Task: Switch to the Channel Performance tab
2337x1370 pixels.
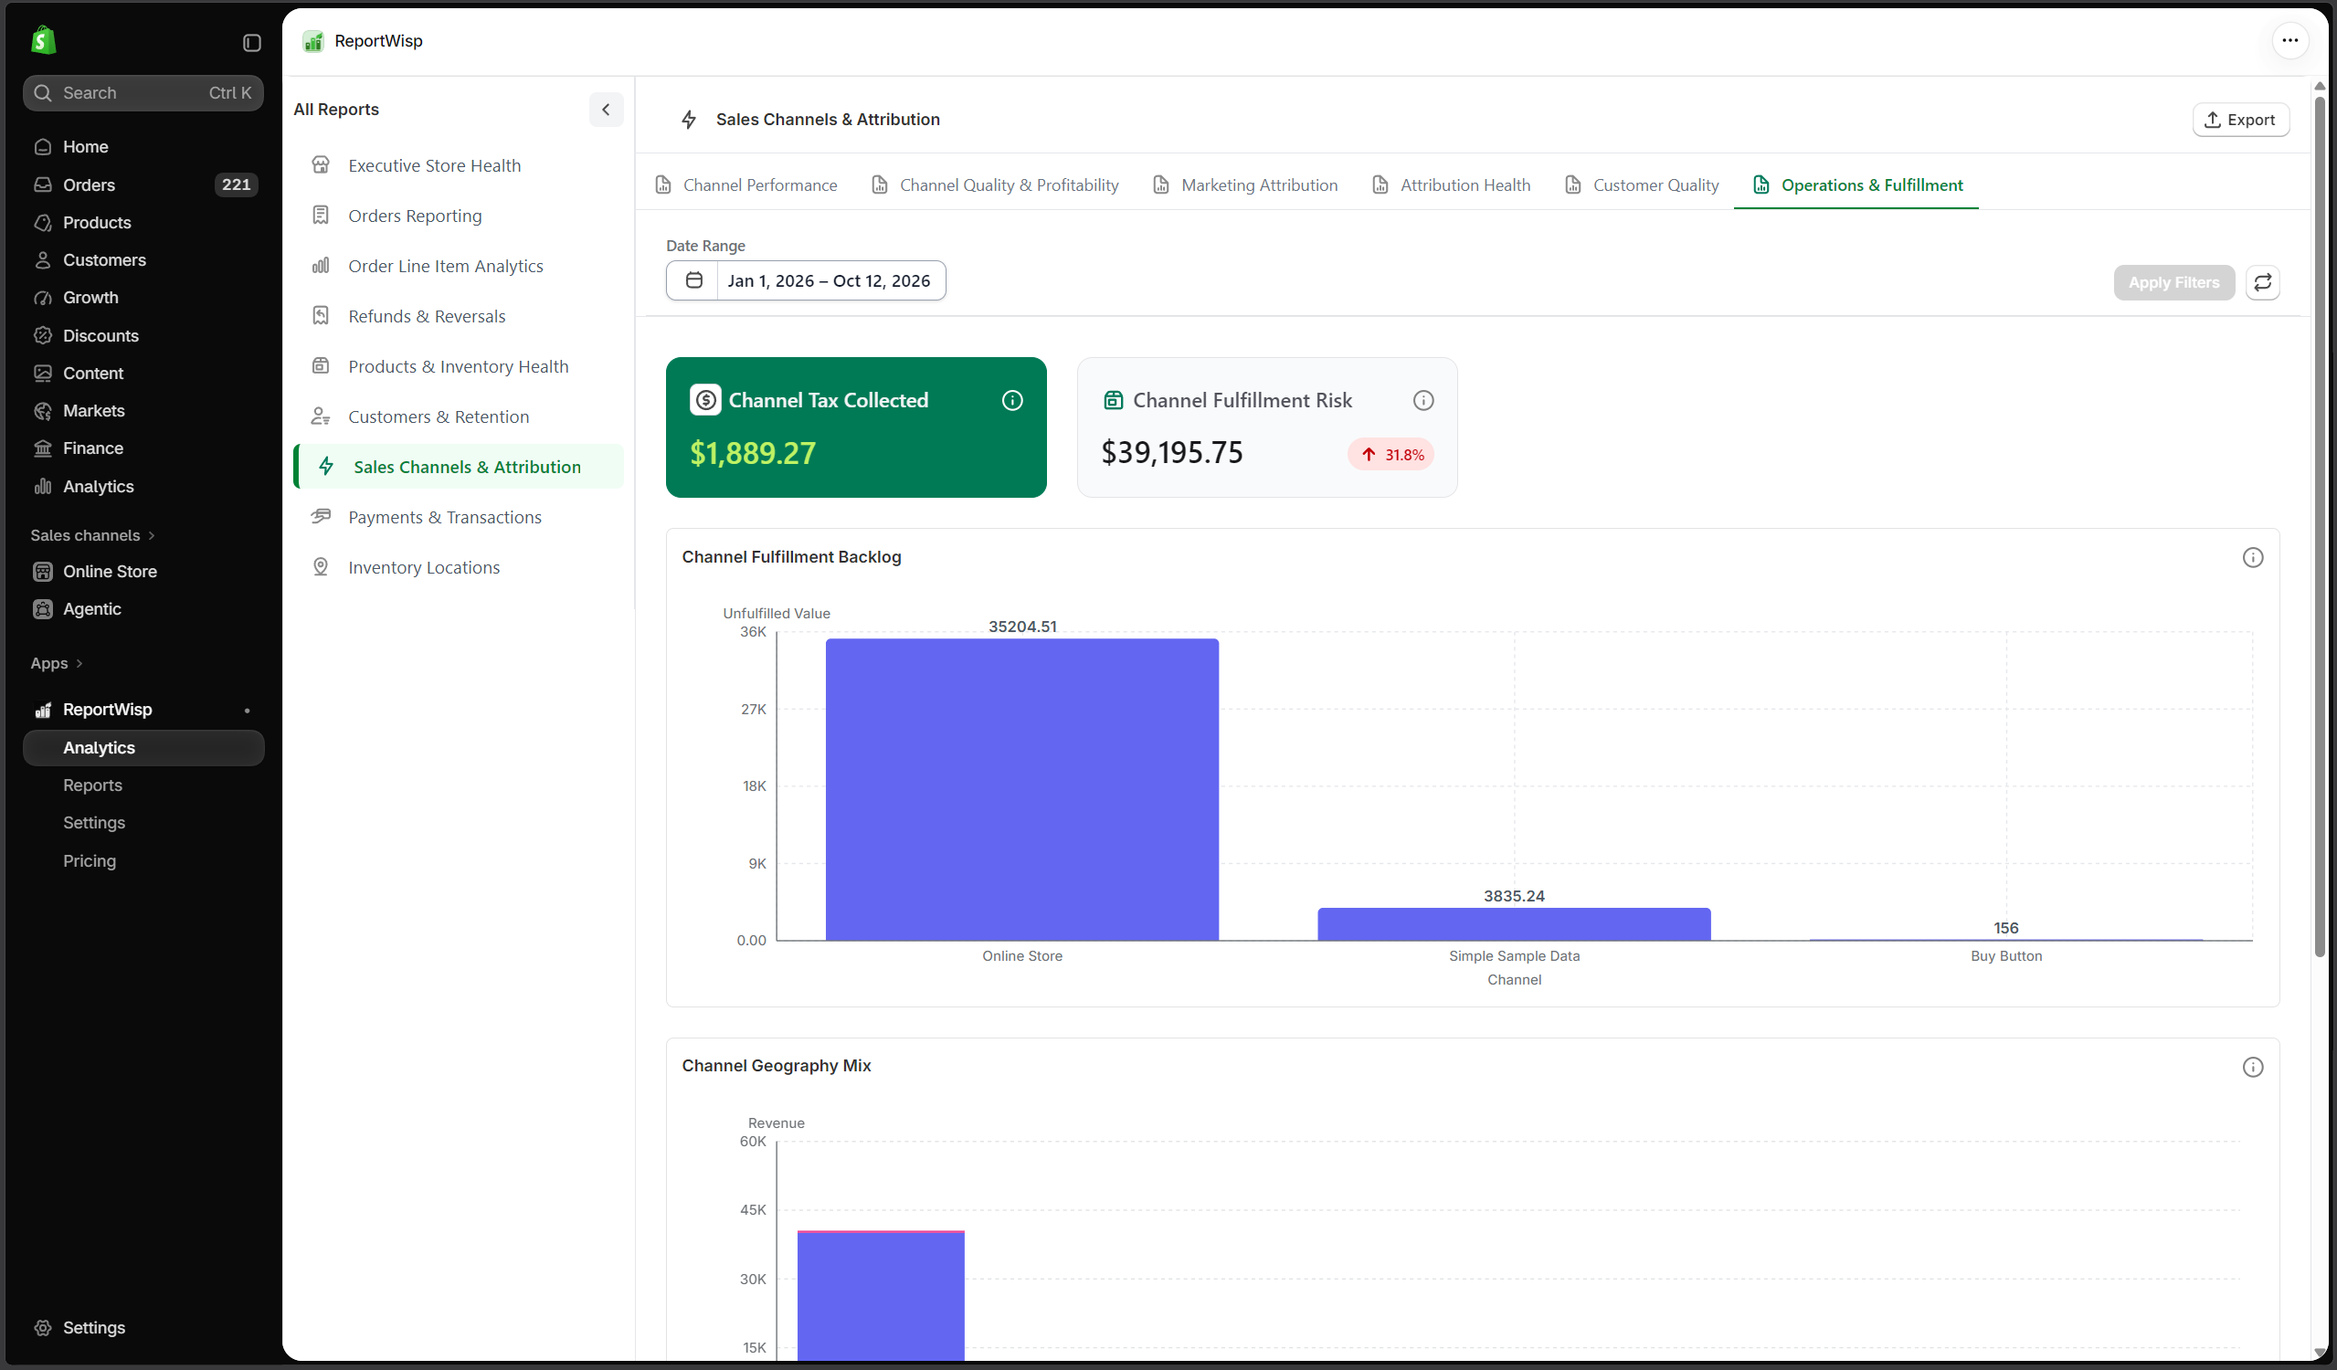Action: [746, 185]
